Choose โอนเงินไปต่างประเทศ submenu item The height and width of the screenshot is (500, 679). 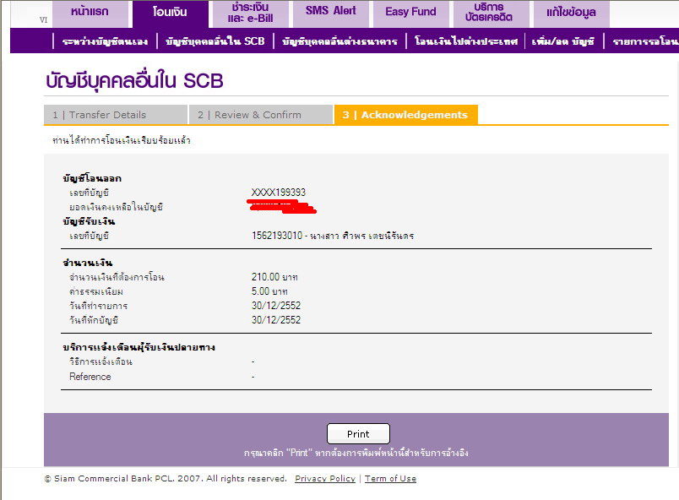point(466,41)
